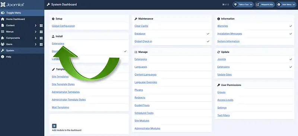The height and width of the screenshot is (136, 298).
Task: Open Groups under User Permissions
Action: (x=221, y=92)
